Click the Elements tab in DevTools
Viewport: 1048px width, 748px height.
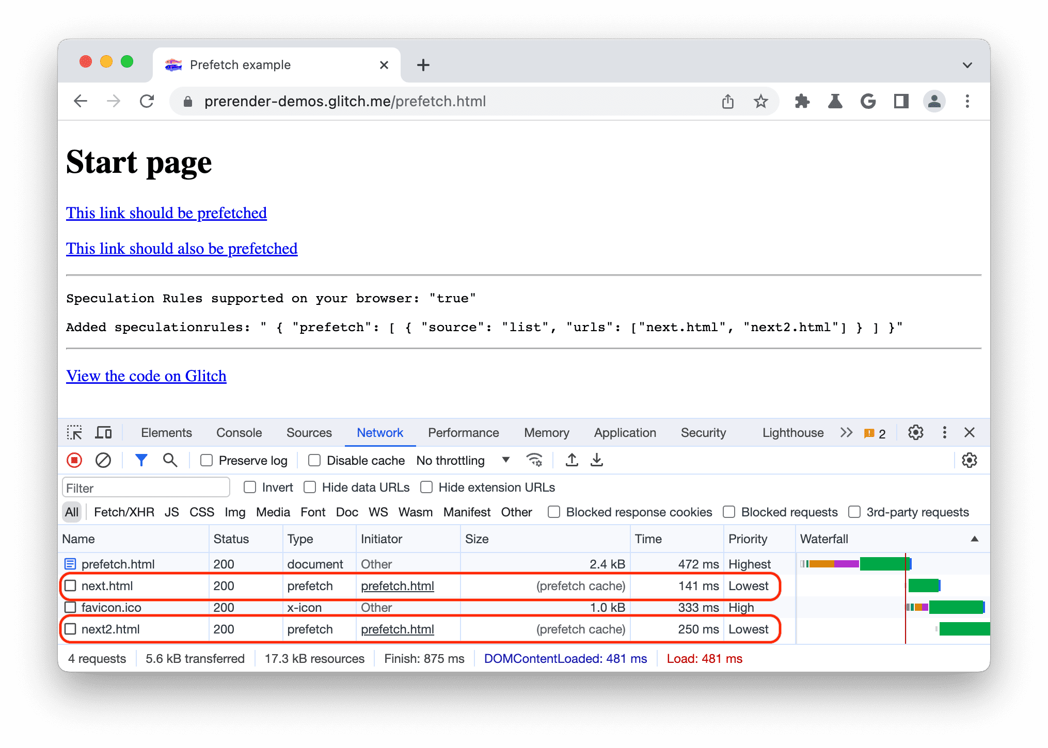coord(163,431)
